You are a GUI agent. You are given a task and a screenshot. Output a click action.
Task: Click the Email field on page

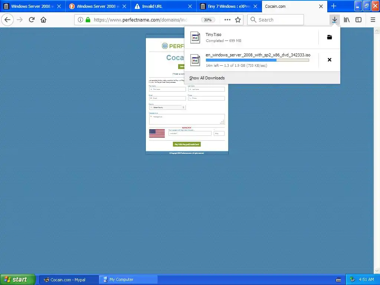point(167,98)
